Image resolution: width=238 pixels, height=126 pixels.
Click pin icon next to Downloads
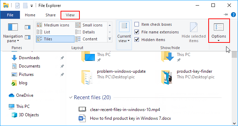pos(62,58)
